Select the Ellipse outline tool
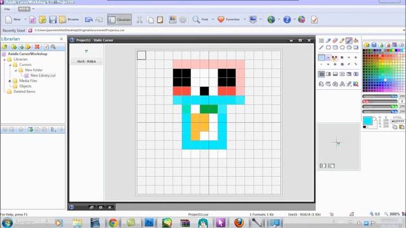 click(x=342, y=47)
